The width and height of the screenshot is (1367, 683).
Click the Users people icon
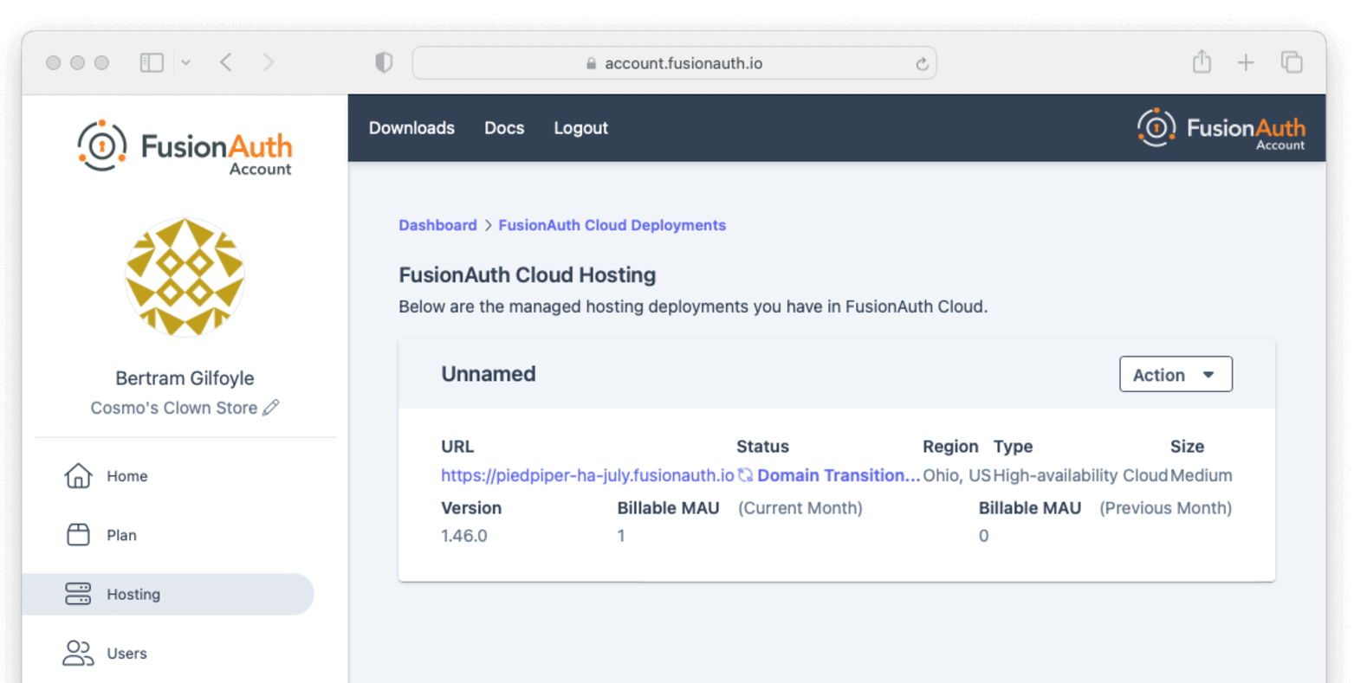pos(78,653)
